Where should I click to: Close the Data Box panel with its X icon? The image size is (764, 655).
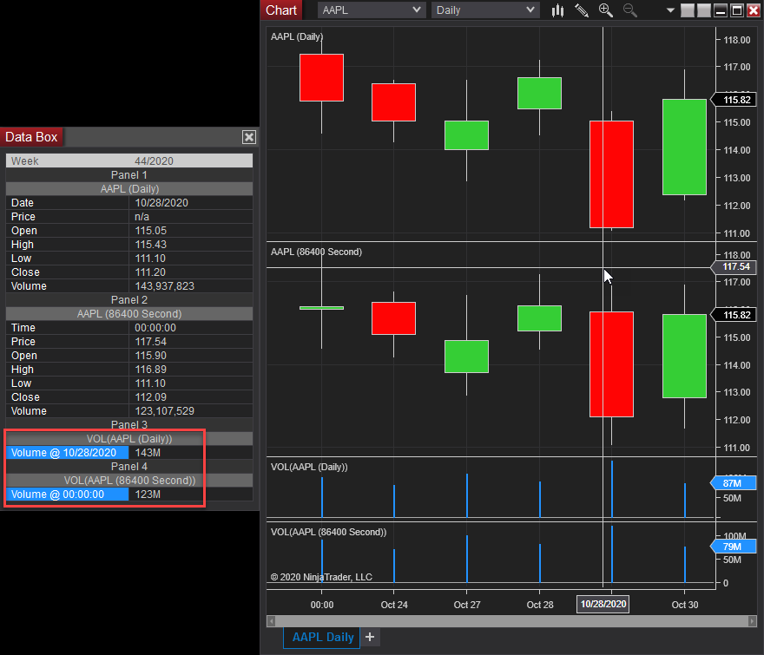pos(248,136)
